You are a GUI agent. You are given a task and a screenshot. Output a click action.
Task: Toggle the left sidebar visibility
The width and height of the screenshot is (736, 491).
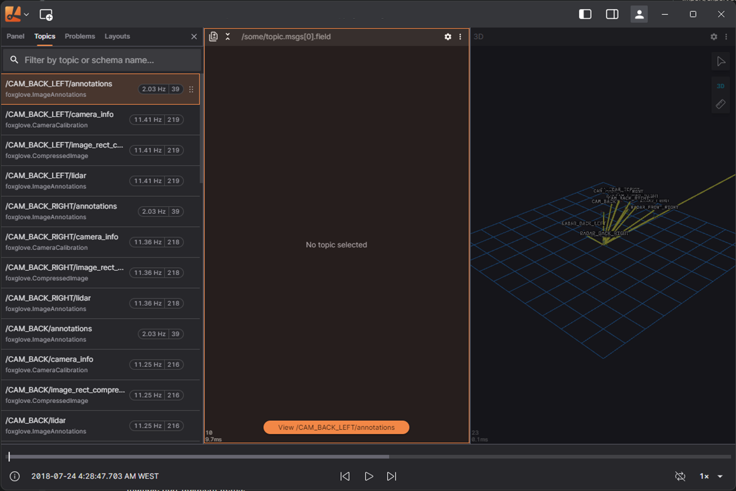[x=585, y=14]
